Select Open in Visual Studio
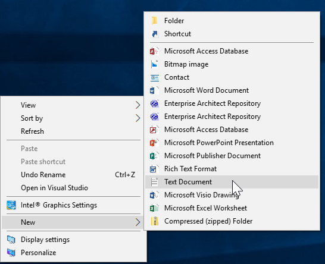325x264 pixels. click(x=73, y=188)
